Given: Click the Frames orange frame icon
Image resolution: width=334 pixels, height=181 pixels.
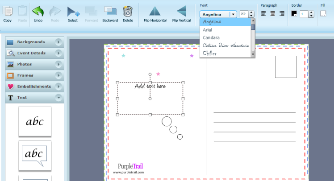Looking at the screenshot, I should (10, 75).
